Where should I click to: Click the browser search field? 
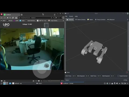tap(59, 18)
